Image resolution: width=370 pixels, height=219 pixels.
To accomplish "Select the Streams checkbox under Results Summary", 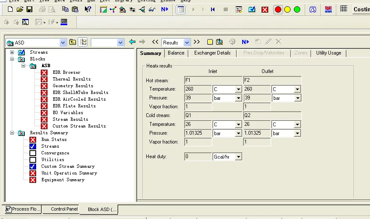I will 33,146.
